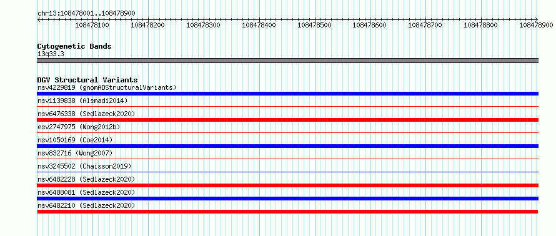Click ruler position 108478700
Screen dimensions: 556x236
click(x=425, y=25)
